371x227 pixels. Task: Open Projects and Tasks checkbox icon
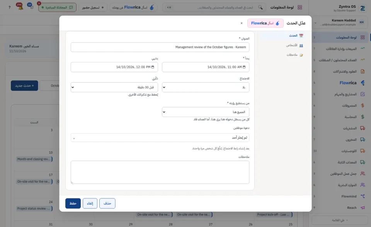pos(362,94)
